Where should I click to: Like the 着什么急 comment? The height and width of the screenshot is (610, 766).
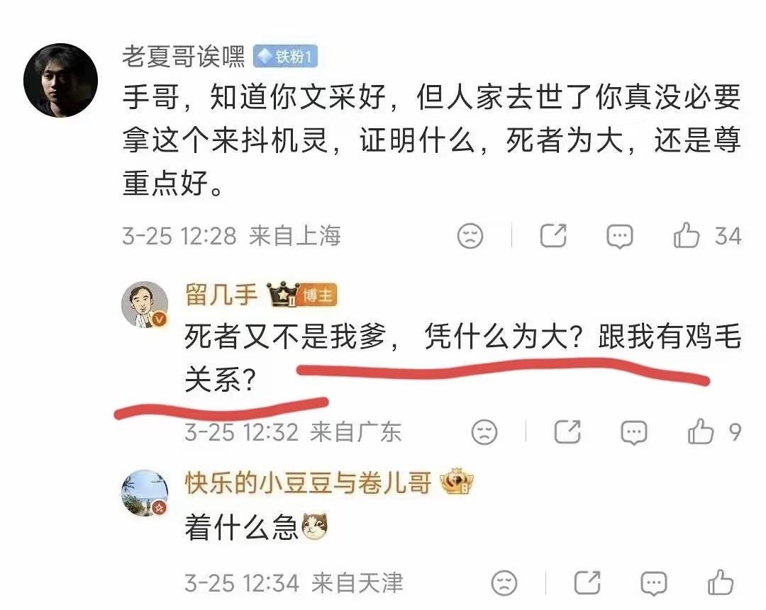(x=721, y=582)
